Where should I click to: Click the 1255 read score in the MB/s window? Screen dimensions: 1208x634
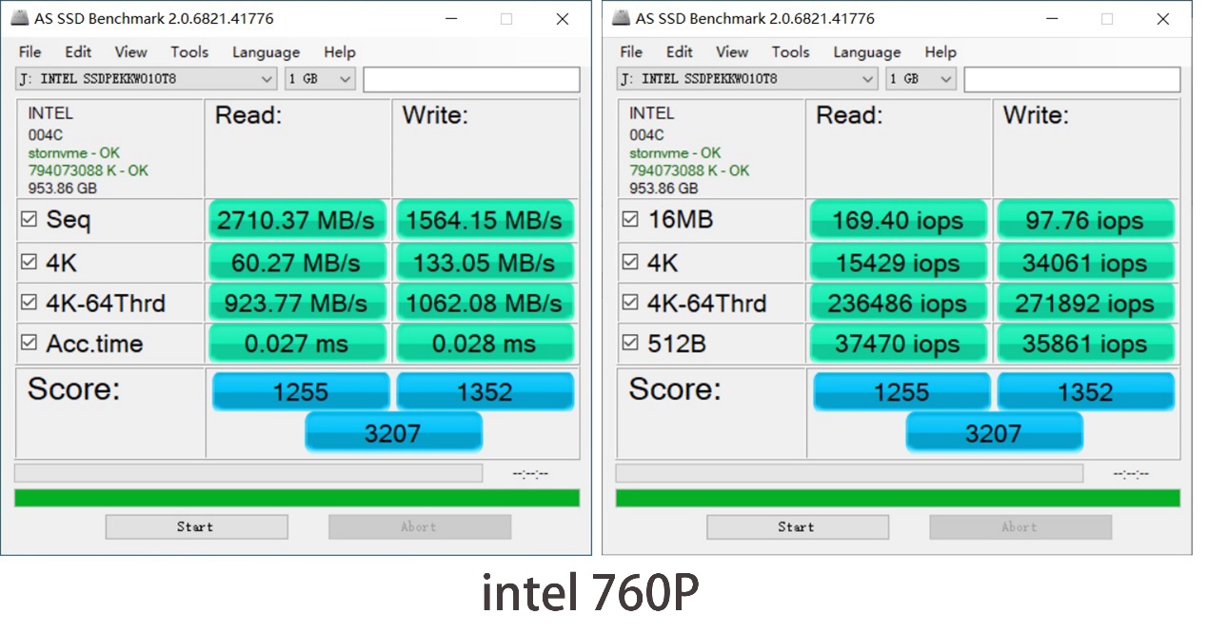click(x=301, y=391)
